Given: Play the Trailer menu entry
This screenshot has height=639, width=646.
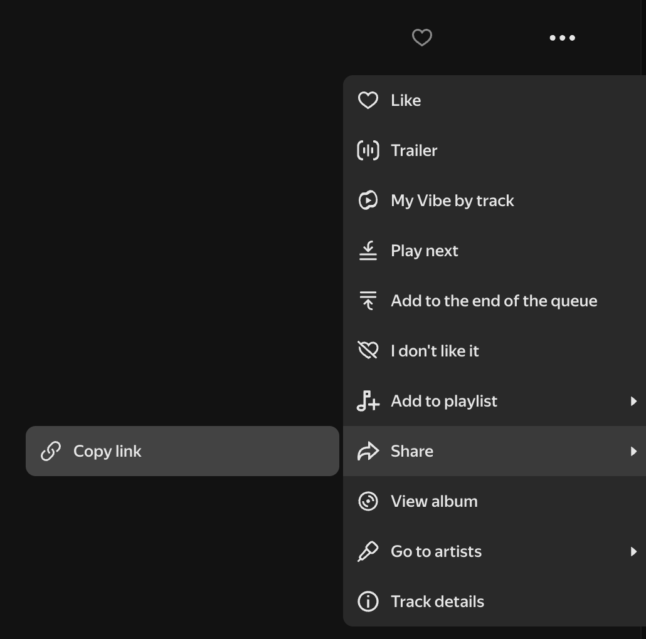Looking at the screenshot, I should pyautogui.click(x=494, y=150).
